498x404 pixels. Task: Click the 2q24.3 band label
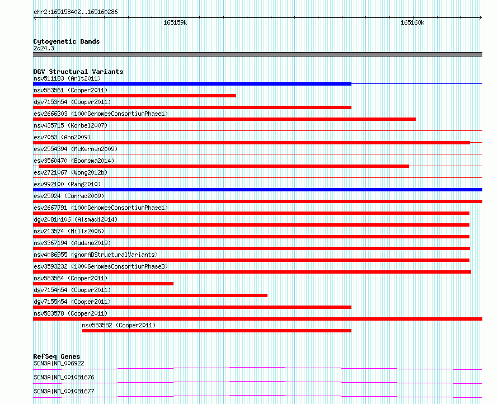[x=44, y=48]
